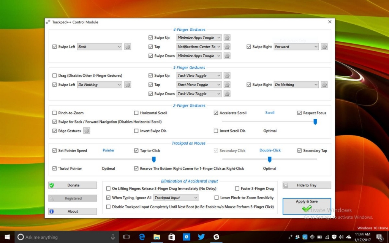Open Windows Defender shield tray icon
The height and width of the screenshot is (243, 389).
pyautogui.click(x=334, y=237)
